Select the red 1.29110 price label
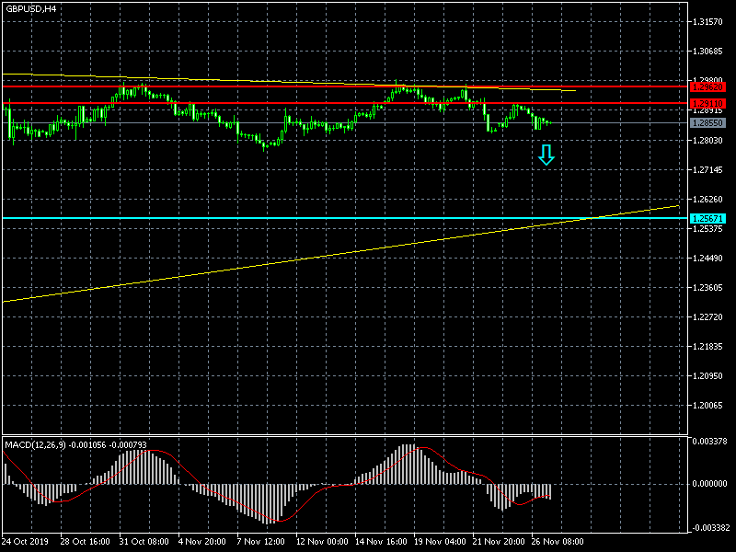The image size is (736, 552). (x=707, y=104)
